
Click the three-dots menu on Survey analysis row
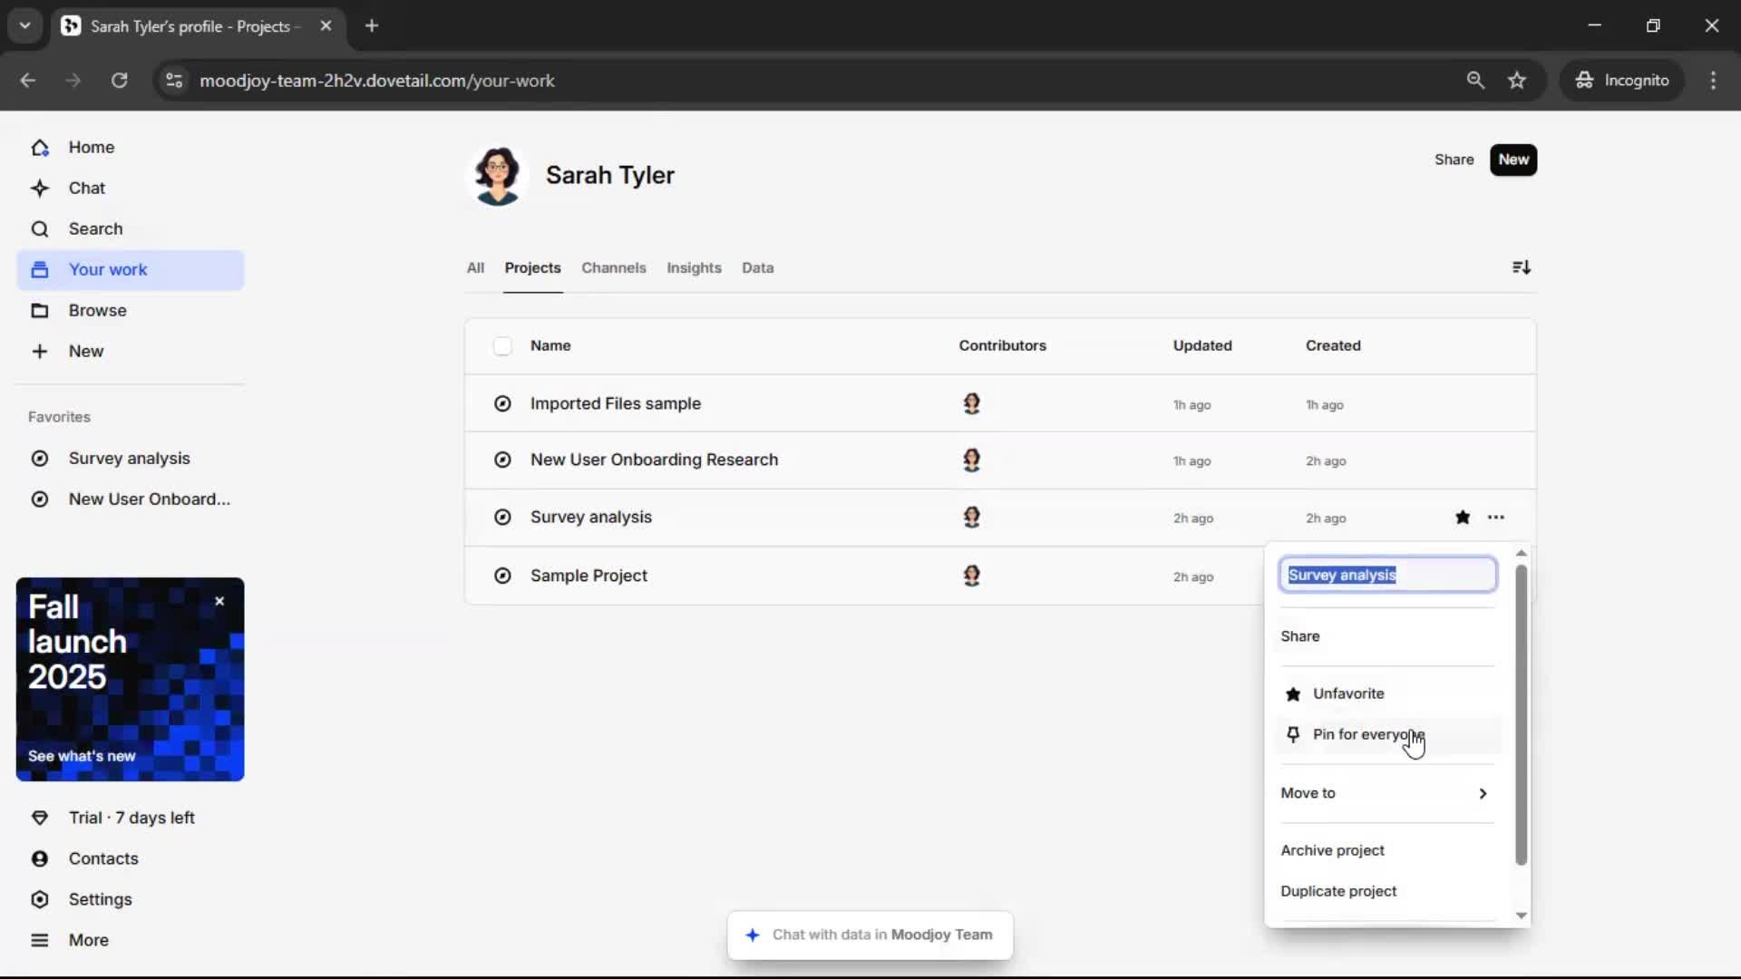1495,518
